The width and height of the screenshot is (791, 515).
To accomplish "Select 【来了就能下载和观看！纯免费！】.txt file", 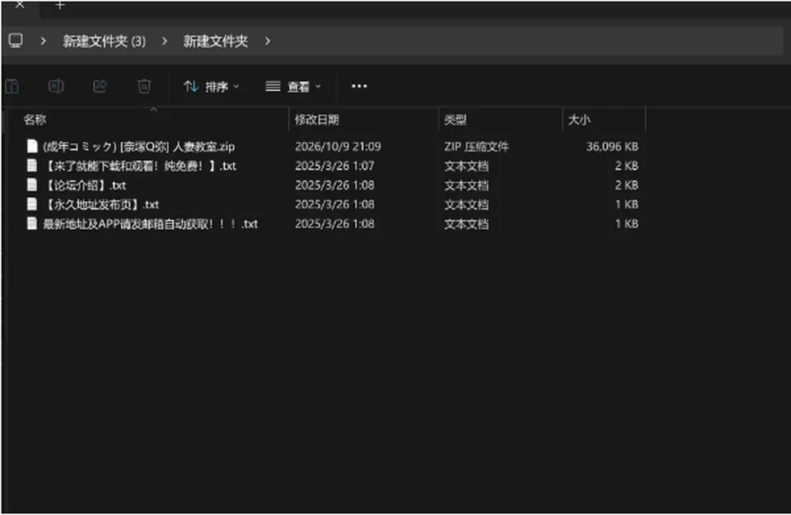I will (140, 166).
